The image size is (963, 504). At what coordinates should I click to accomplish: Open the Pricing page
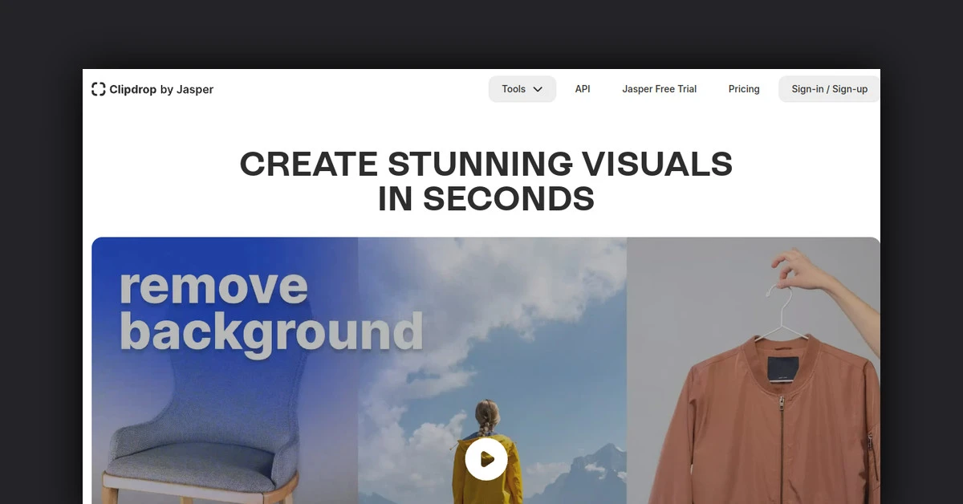[744, 89]
